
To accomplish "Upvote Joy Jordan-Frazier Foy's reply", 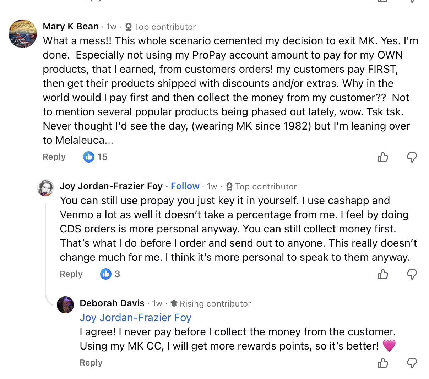I will click(x=382, y=274).
